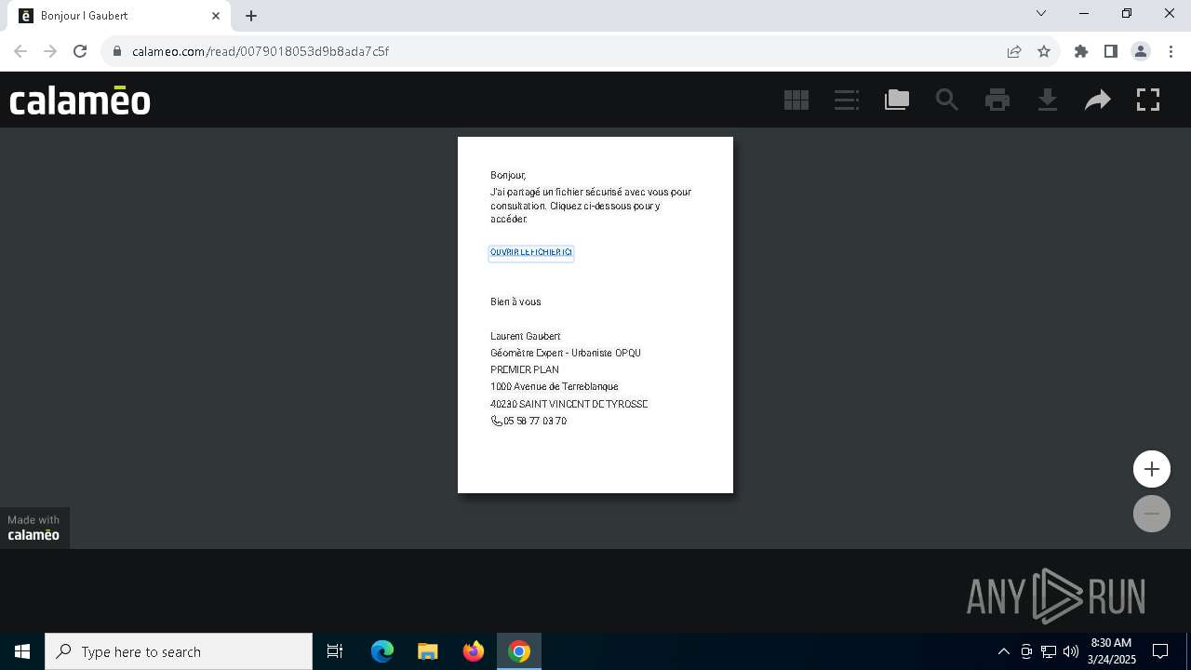The width and height of the screenshot is (1191, 670).
Task: Enter fullscreen mode in the Calaméo viewer
Action: pos(1148,100)
